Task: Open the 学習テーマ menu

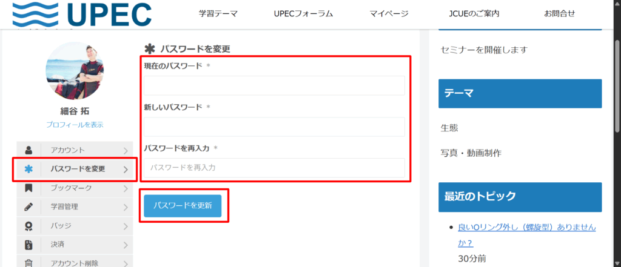Action: click(218, 14)
